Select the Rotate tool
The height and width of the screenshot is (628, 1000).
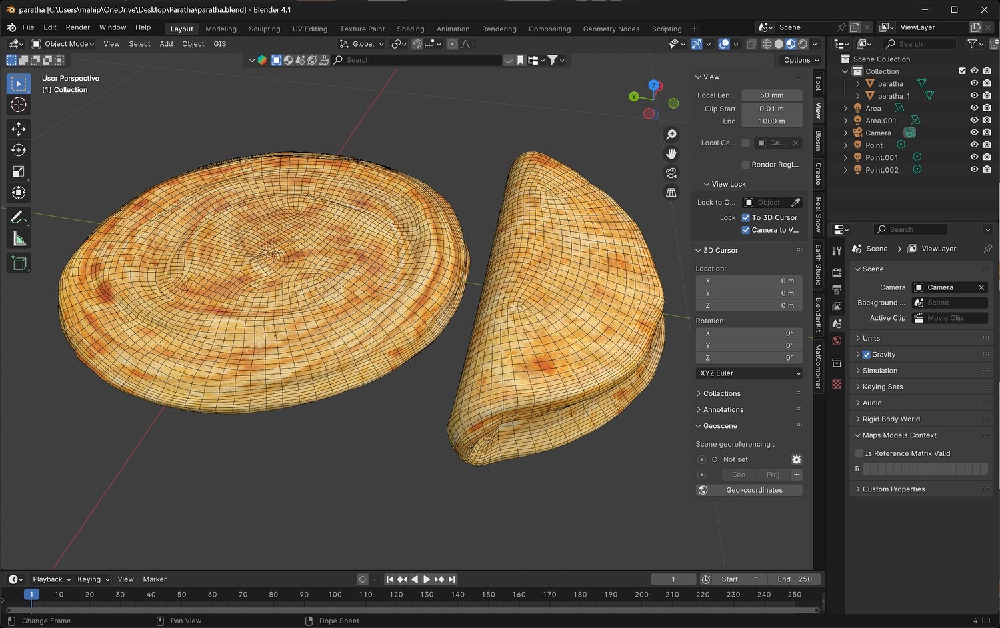(19, 150)
